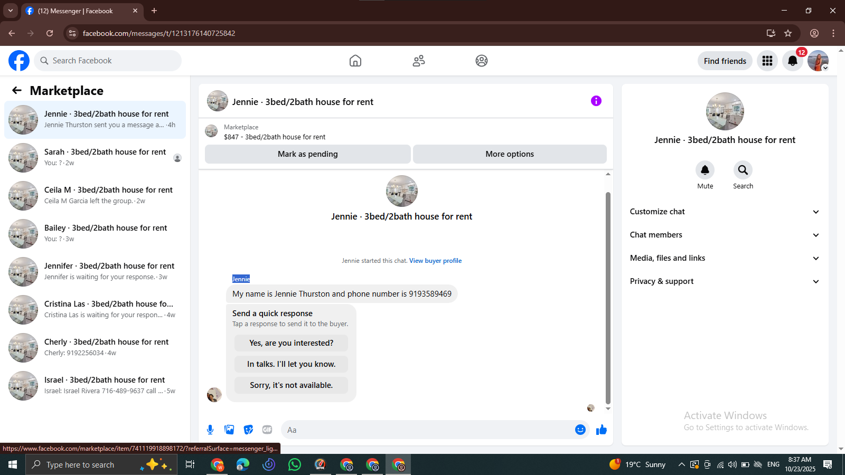
Task: Open Israel 3bed/2bath chat
Action: [x=95, y=386]
